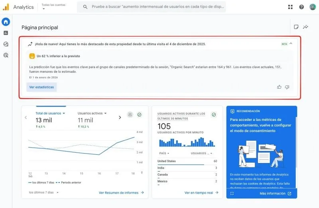Open the Usuarios activos metric dropdown
Image resolution: width=319 pixels, height=208 pixels.
coord(92,113)
